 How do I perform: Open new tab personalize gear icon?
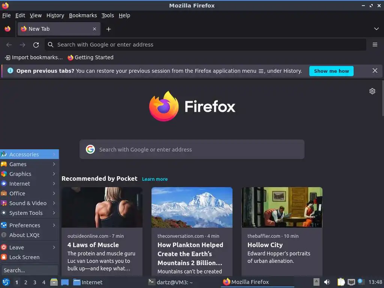pyautogui.click(x=372, y=91)
